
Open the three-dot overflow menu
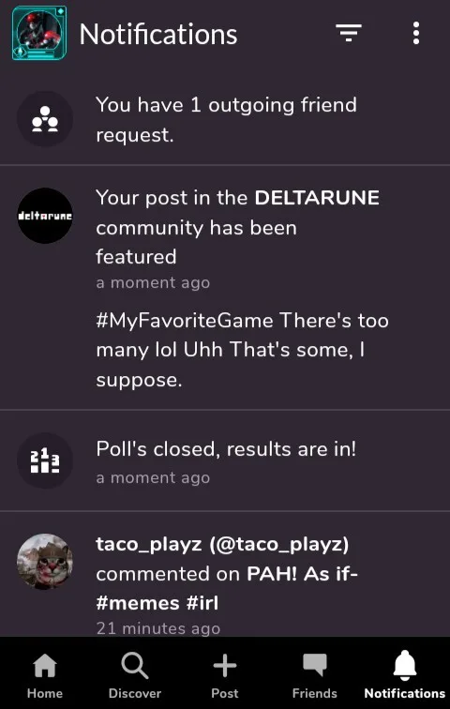(416, 33)
